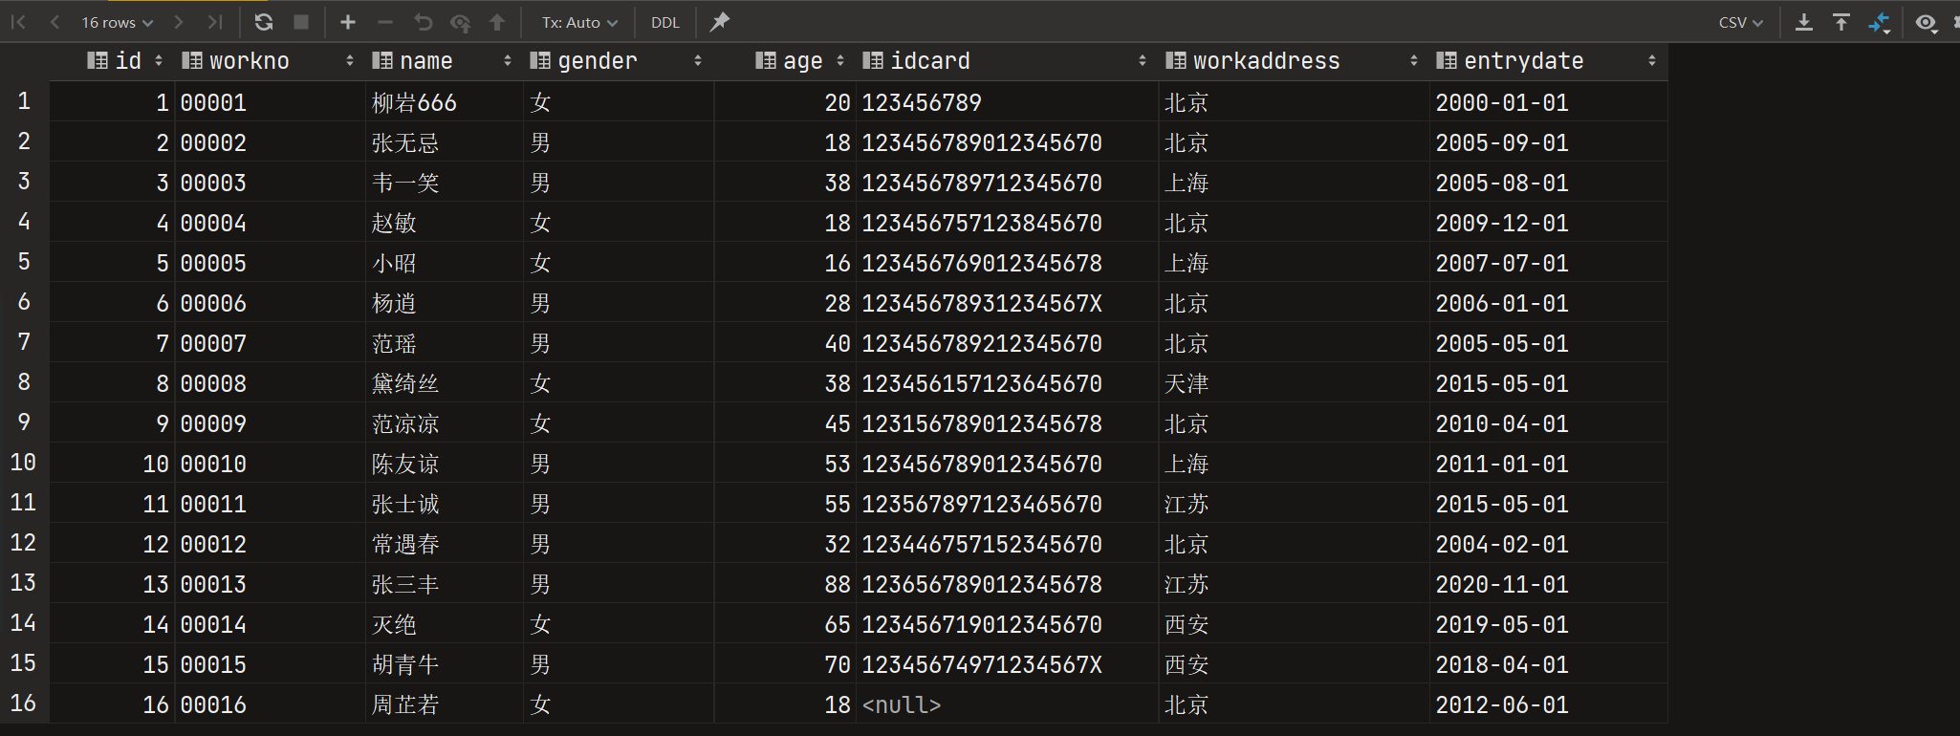This screenshot has height=736, width=1960.
Task: Submit changes with the up-arrow icon
Action: tap(497, 22)
